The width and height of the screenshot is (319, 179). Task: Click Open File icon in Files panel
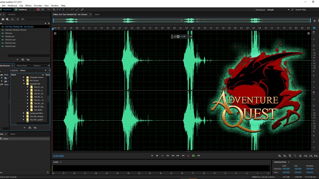(x=3, y=19)
